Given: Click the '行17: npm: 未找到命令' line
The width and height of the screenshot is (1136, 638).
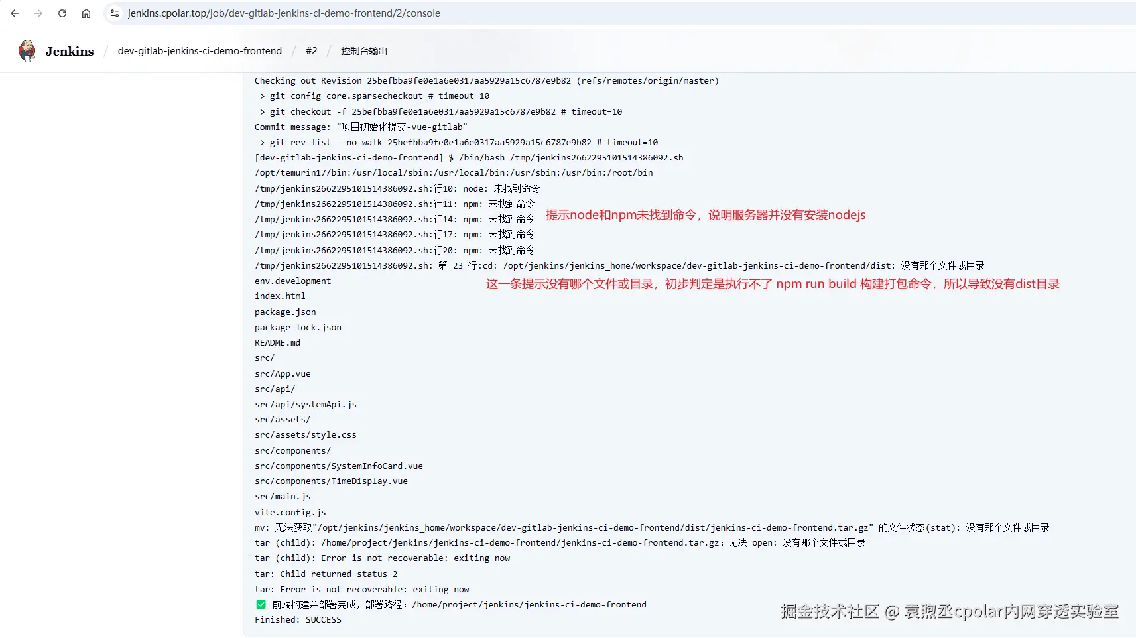Looking at the screenshot, I should 395,235.
